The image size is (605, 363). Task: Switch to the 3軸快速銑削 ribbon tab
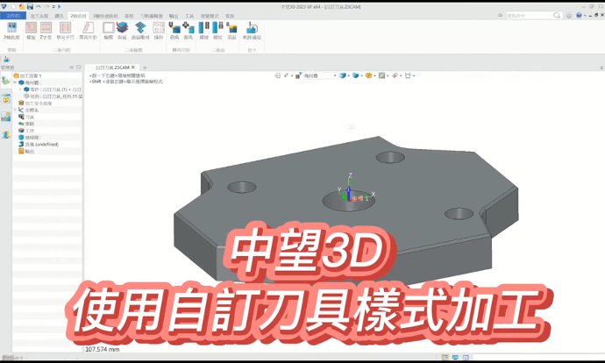coord(105,16)
